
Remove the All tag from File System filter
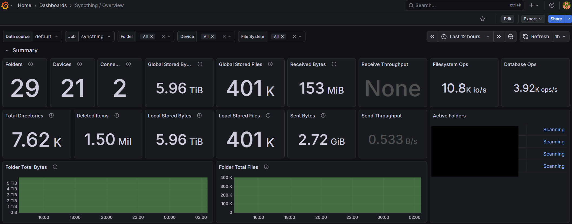click(x=282, y=37)
